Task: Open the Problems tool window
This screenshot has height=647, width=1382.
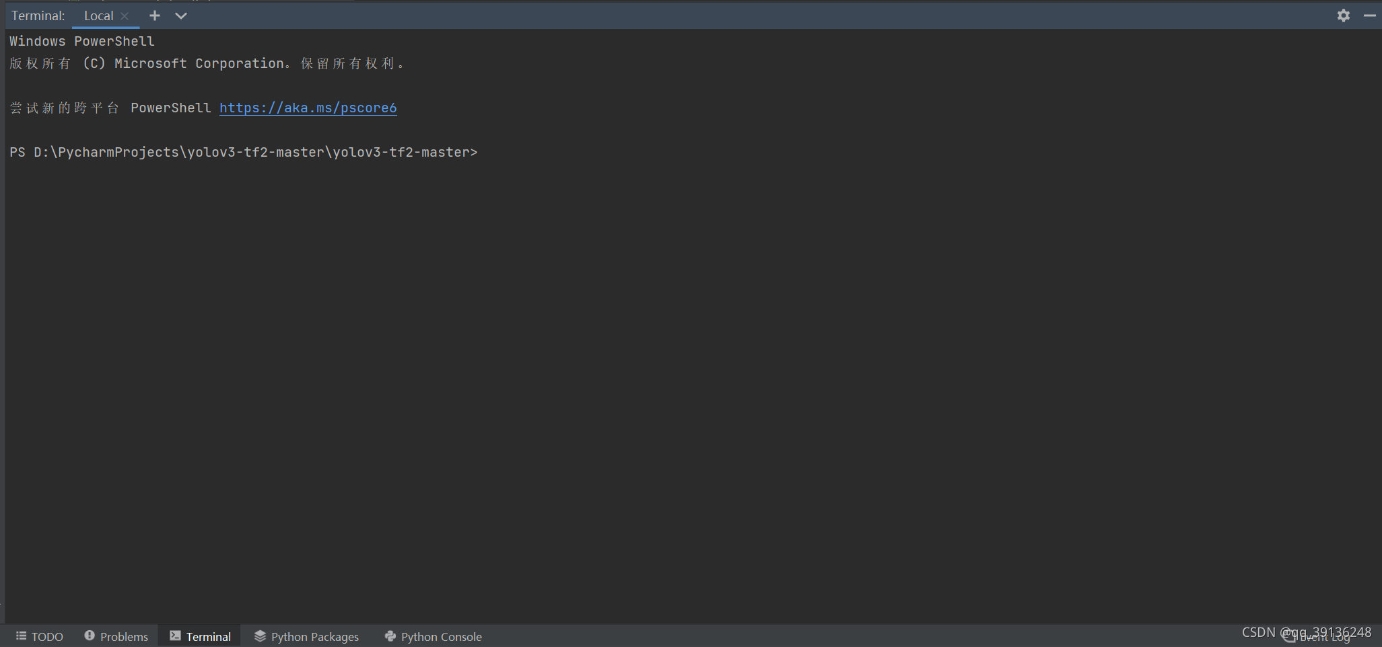Action: coord(116,636)
